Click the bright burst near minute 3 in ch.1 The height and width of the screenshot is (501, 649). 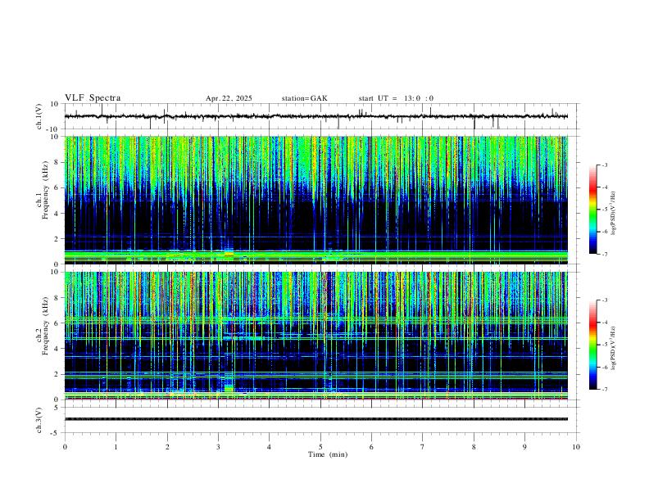(x=229, y=254)
